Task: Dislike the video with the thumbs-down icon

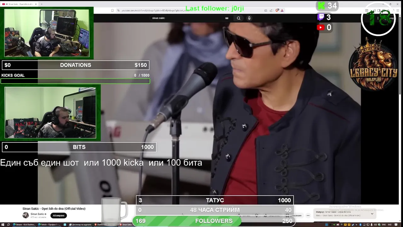Action: (257, 216)
